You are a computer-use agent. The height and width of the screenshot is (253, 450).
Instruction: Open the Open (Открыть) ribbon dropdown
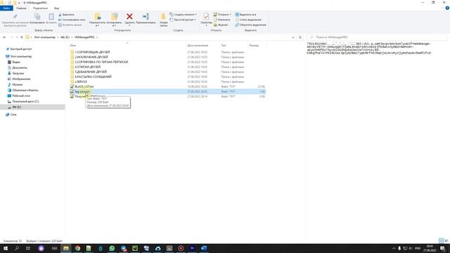[222, 14]
